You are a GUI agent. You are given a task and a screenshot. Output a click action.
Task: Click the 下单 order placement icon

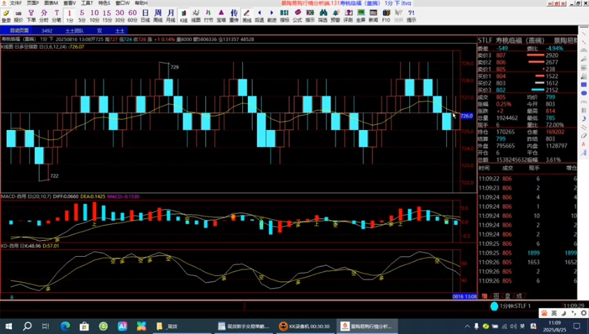pos(31,16)
